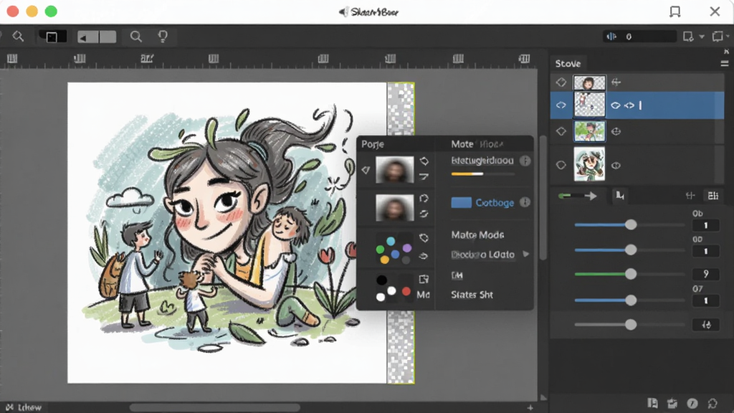The height and width of the screenshot is (413, 734).
Task: Click the arrows button beside bottom gray slider
Action: [706, 325]
